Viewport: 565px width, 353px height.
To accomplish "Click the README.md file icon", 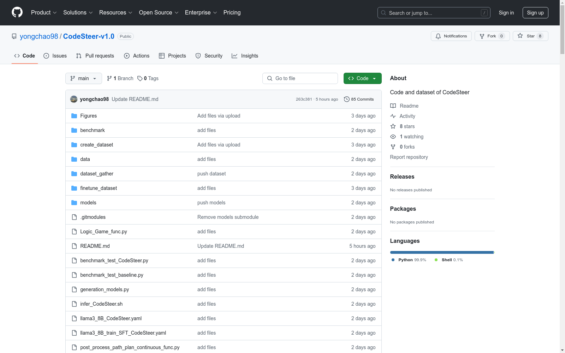I will click(x=74, y=246).
